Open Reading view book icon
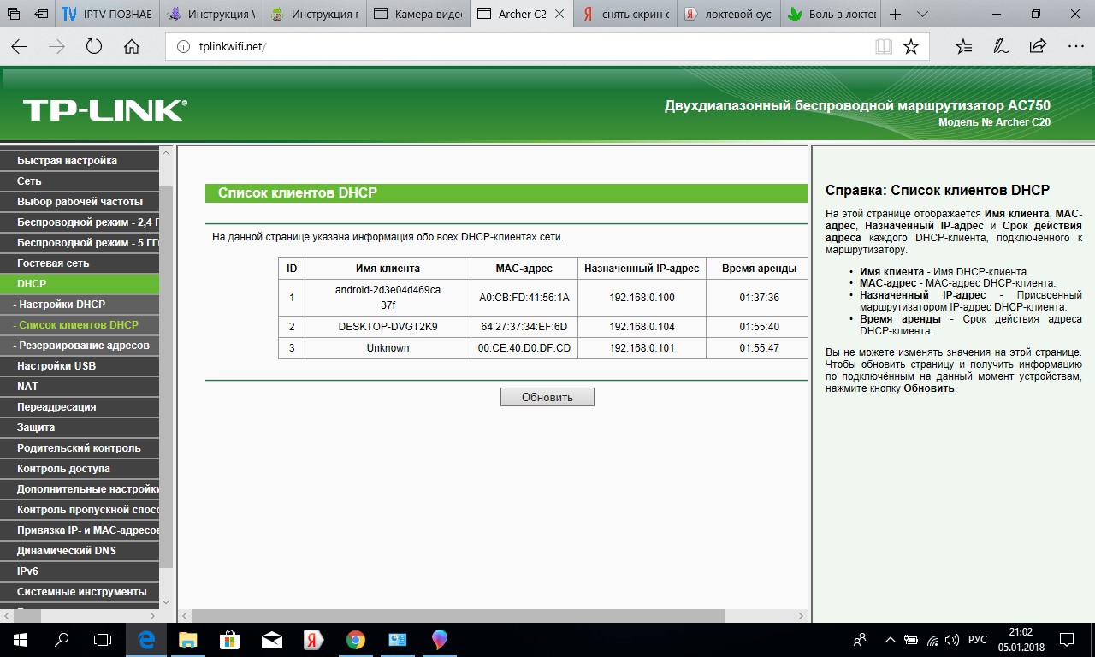This screenshot has width=1095, height=657. (x=884, y=47)
